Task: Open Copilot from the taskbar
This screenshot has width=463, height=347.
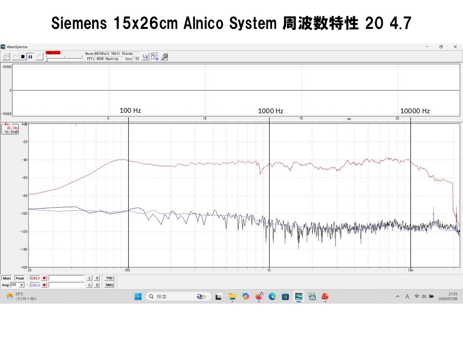Action: click(x=245, y=296)
